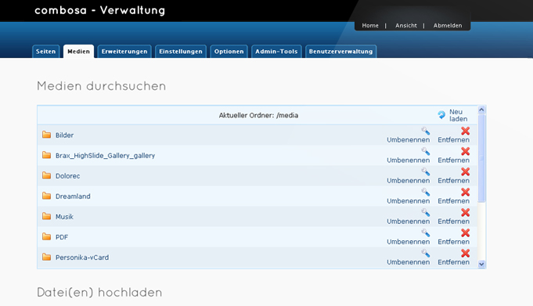Click Umbenennen text for Bilder

pos(409,140)
